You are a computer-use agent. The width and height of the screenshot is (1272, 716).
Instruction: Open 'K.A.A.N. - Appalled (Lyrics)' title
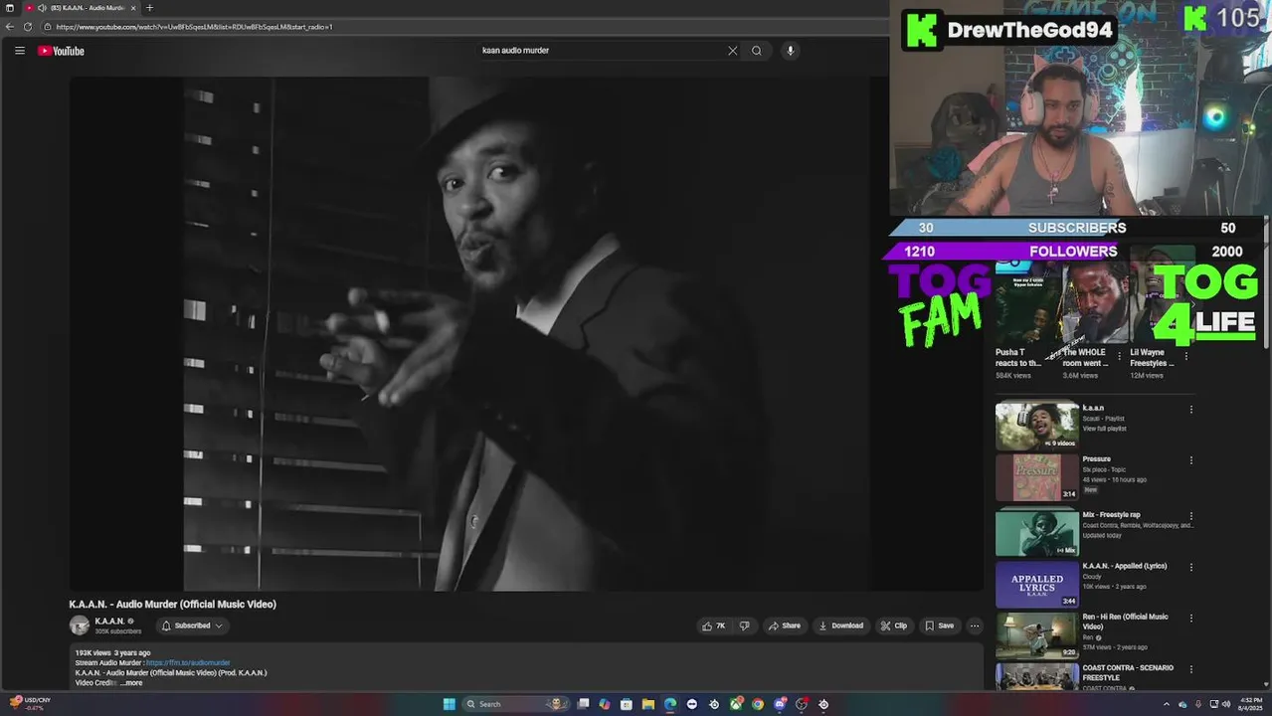(1125, 566)
